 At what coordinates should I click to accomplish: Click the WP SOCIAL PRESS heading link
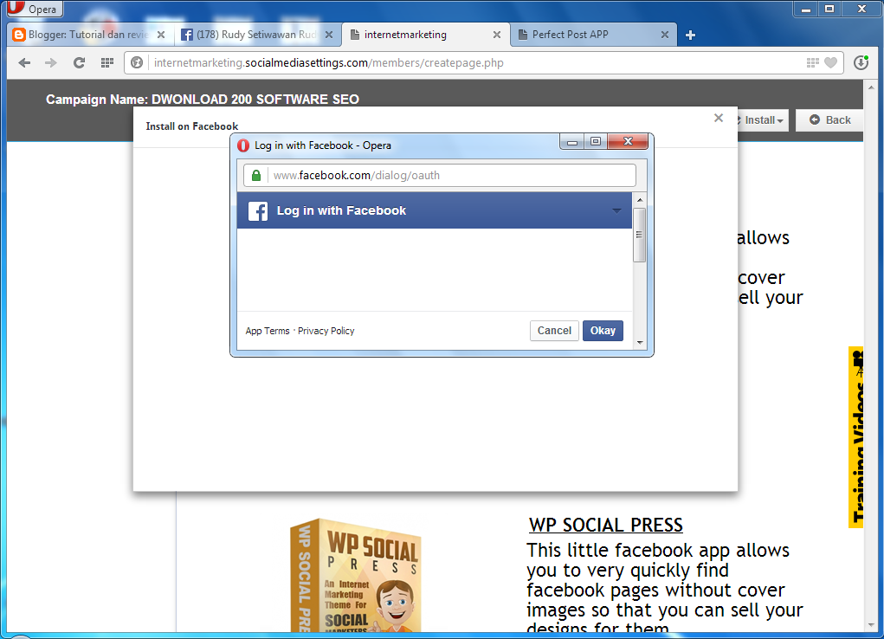(x=605, y=525)
